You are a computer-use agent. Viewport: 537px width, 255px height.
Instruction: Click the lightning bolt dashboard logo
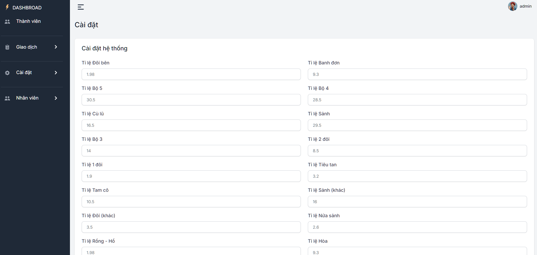point(7,7)
